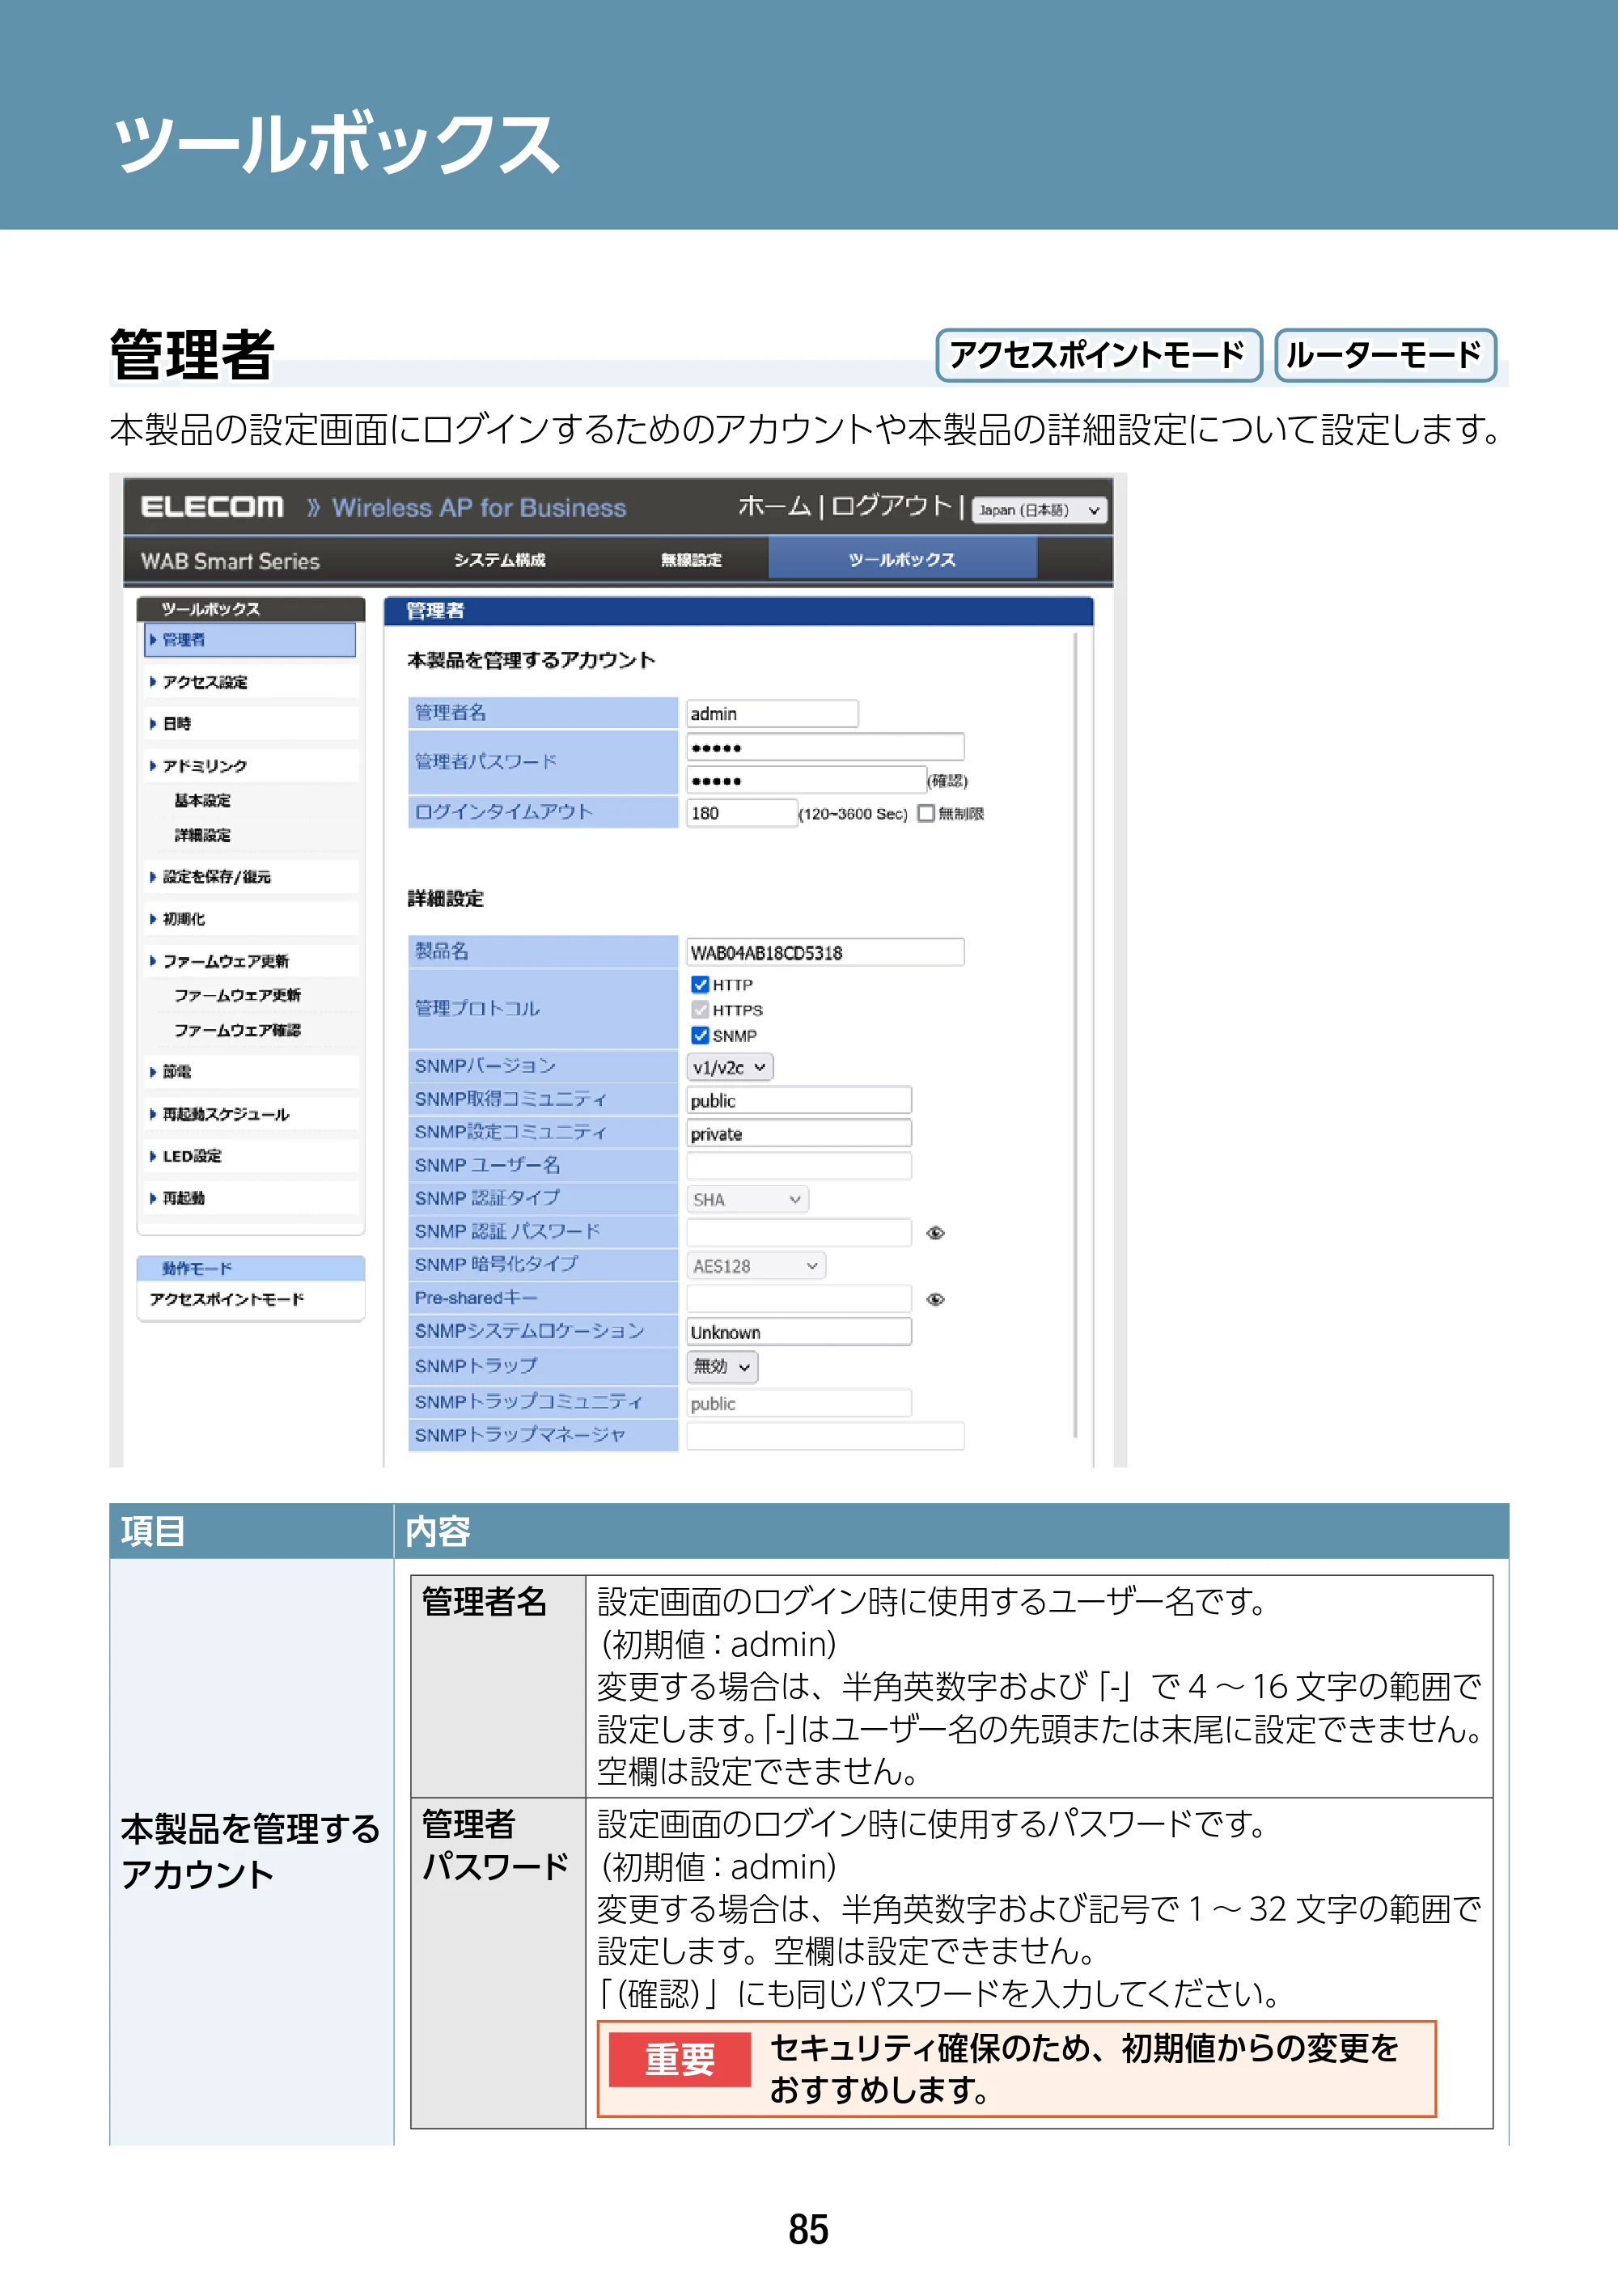Click the SNMP取得コミュニティ public field
This screenshot has width=1618, height=2296.
pyautogui.click(x=799, y=1100)
